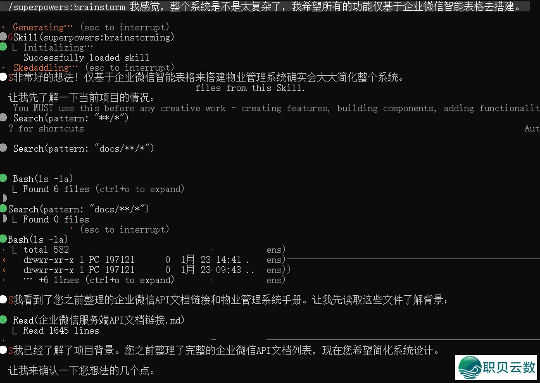Click the 职贝云数 logo watermark

pyautogui.click(x=496, y=367)
